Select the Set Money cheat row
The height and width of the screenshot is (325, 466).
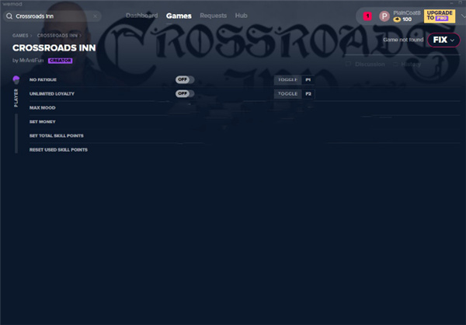click(x=245, y=122)
